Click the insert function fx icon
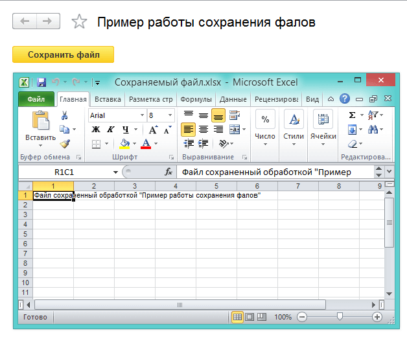The width and height of the screenshot is (407, 337). pos(169,172)
